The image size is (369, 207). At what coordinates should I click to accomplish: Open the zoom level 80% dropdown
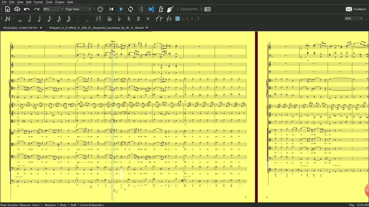tap(53, 9)
